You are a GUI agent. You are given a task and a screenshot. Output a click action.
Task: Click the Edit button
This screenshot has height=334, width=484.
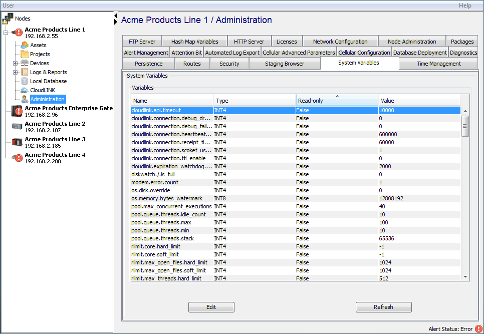coord(211,307)
